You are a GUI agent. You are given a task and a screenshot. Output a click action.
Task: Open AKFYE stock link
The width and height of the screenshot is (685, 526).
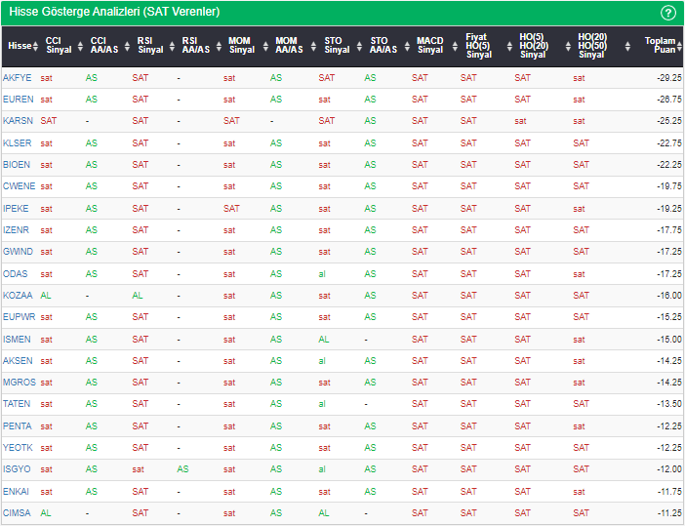pyautogui.click(x=17, y=78)
